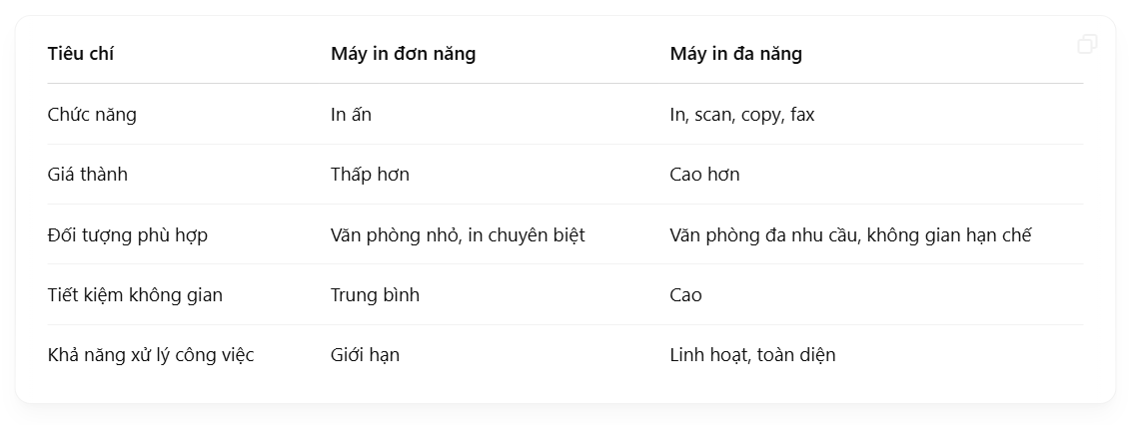This screenshot has width=1134, height=425.
Task: Click the 'Cao hơn' cell
Action: pos(704,175)
